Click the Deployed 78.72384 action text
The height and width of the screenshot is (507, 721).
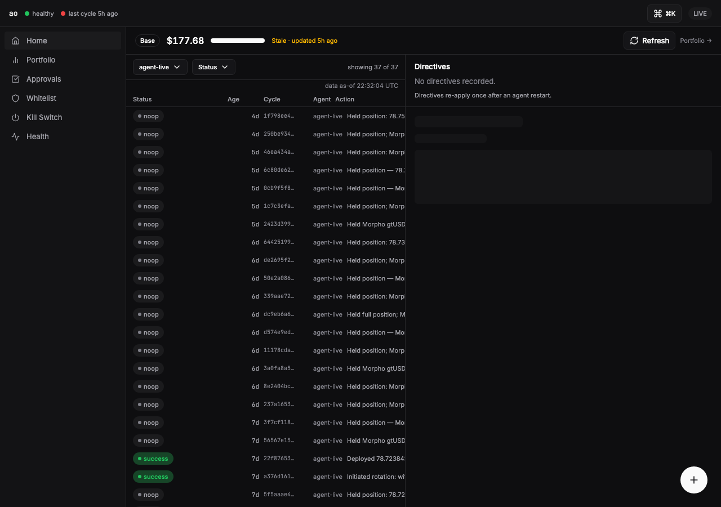pos(376,459)
